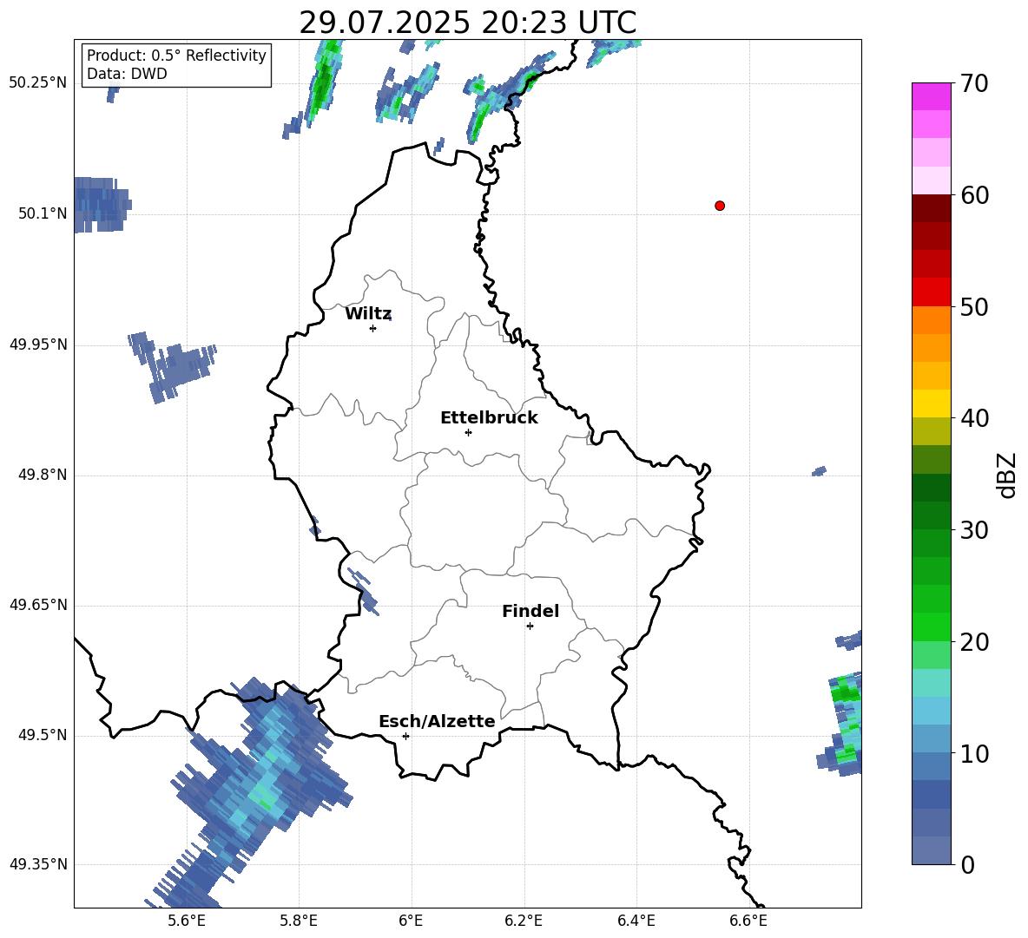Click the Esch/Alzette station cross marker

(x=405, y=736)
